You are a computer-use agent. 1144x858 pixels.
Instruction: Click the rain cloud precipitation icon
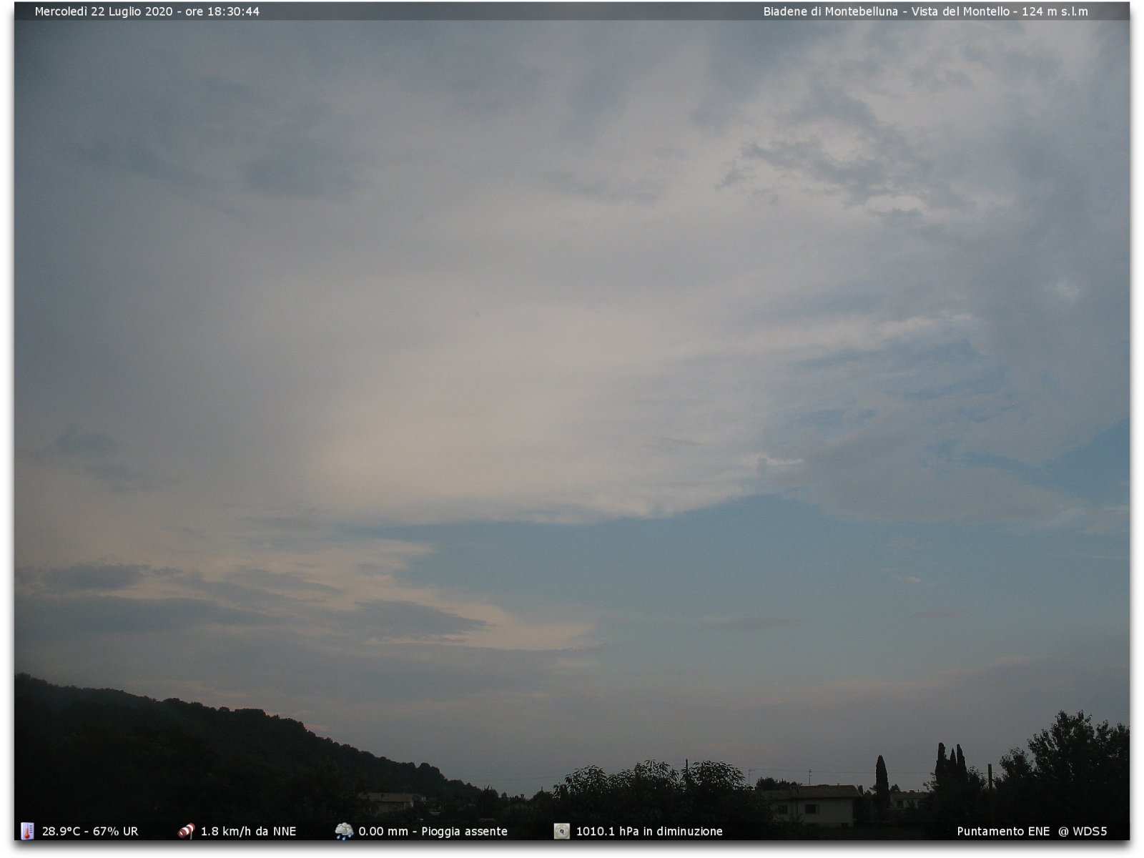pyautogui.click(x=344, y=831)
